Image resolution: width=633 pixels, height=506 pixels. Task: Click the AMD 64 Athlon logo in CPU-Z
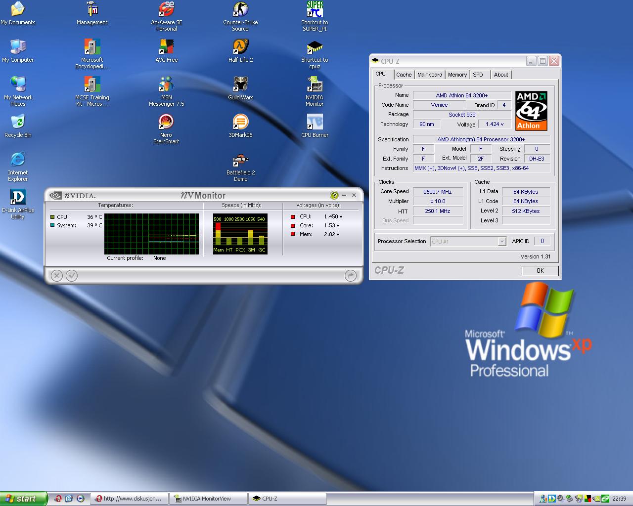[531, 111]
